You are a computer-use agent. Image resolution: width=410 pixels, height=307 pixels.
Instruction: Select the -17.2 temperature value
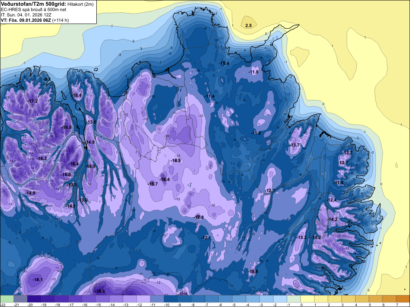[x=33, y=101]
